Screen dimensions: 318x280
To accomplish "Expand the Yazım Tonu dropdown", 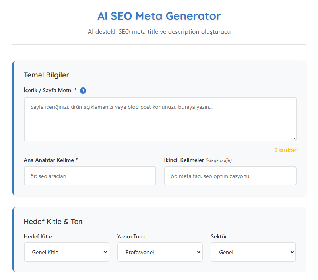I will point(160,252).
